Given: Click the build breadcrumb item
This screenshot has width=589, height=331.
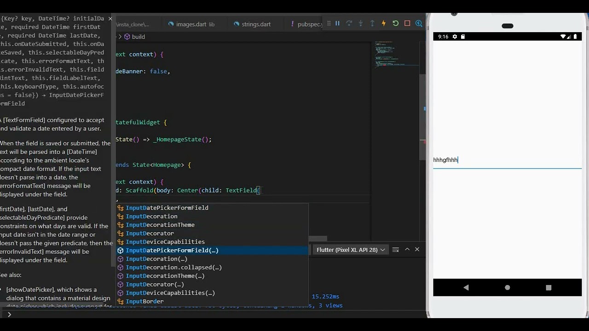Looking at the screenshot, I should click(134, 37).
